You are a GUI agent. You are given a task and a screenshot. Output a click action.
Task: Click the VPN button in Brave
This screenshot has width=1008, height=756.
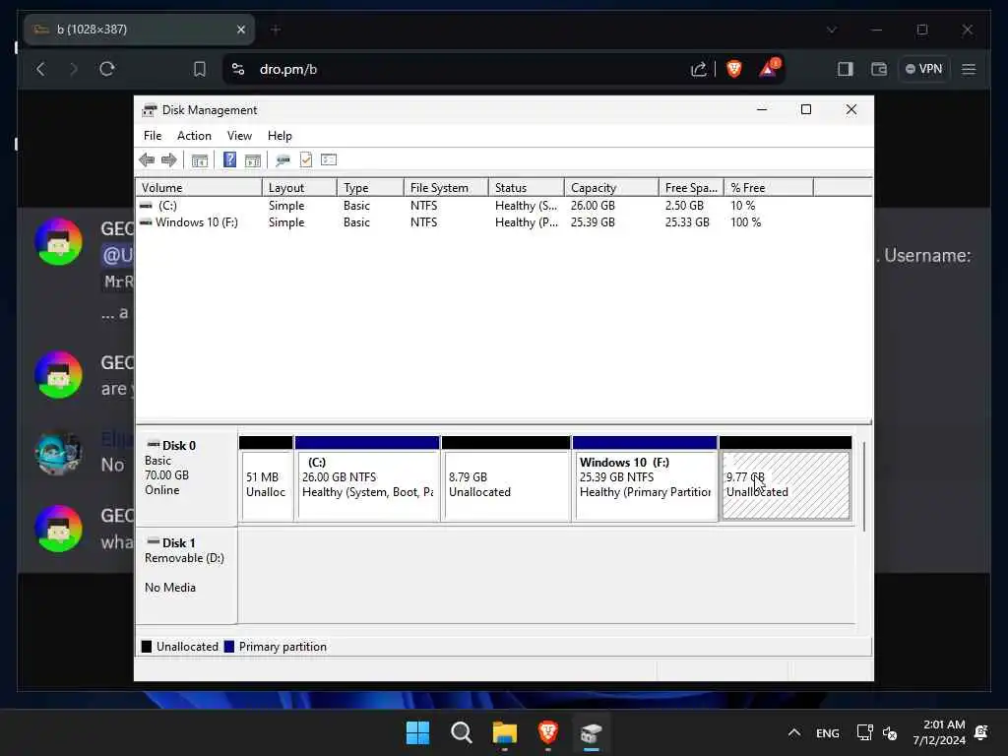coord(923,69)
